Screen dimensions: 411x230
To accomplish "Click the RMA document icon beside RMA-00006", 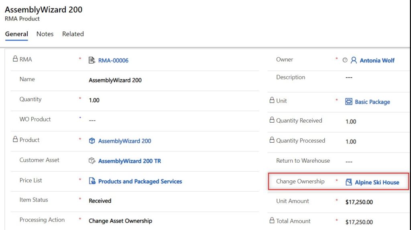I will [x=92, y=60].
